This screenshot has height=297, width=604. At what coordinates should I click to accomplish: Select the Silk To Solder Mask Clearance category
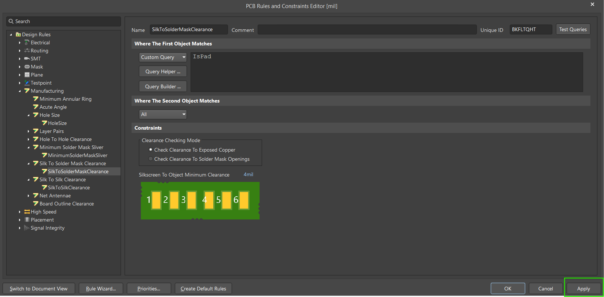[73, 163]
